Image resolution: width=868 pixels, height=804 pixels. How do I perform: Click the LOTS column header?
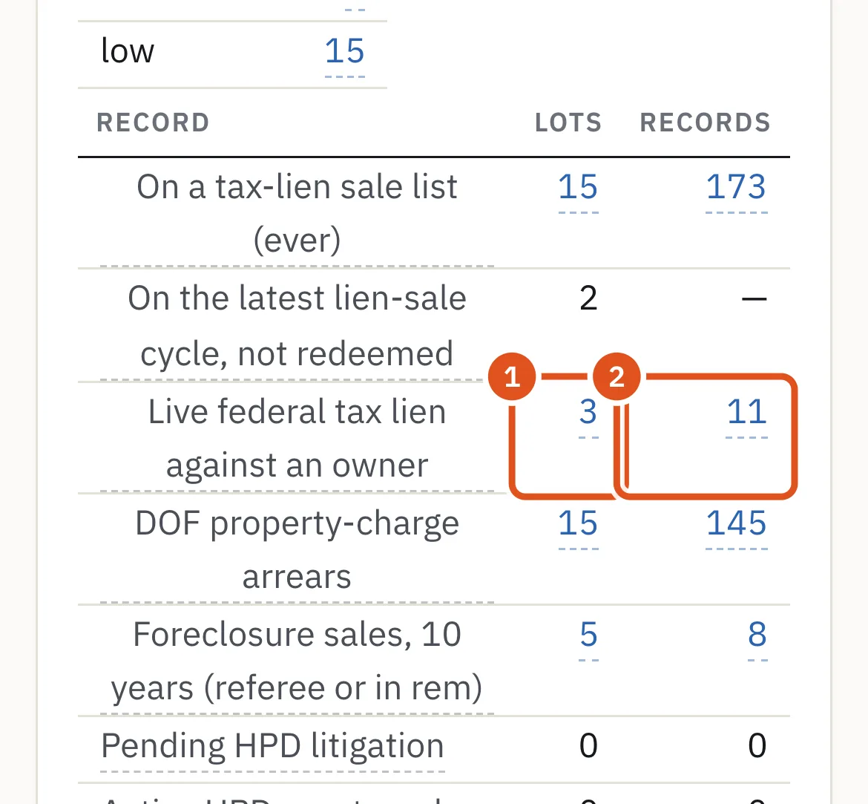(x=568, y=122)
